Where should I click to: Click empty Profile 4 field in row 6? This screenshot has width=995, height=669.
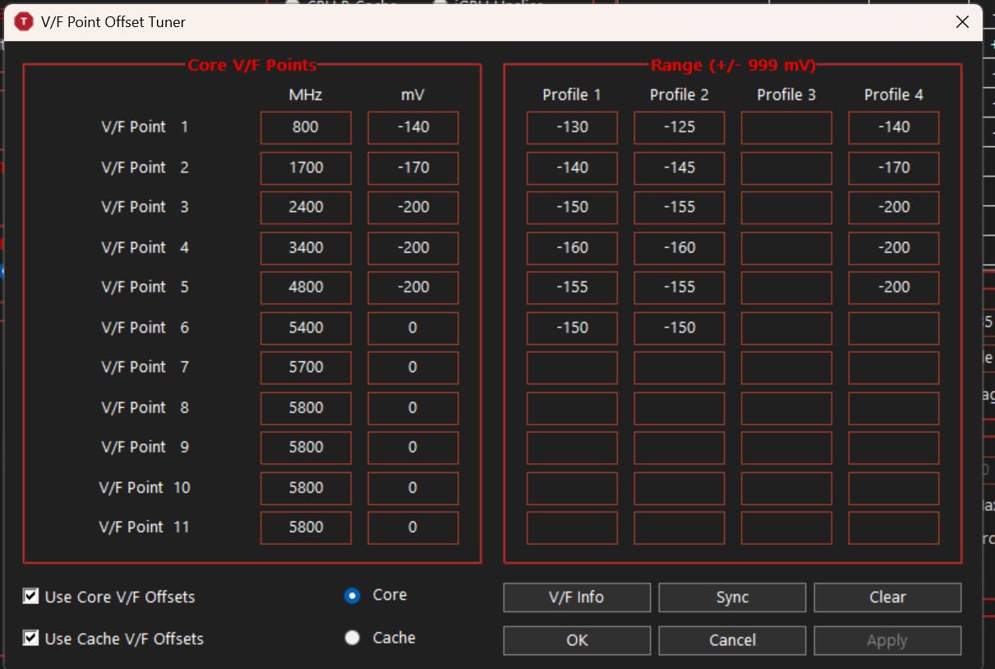pos(893,328)
